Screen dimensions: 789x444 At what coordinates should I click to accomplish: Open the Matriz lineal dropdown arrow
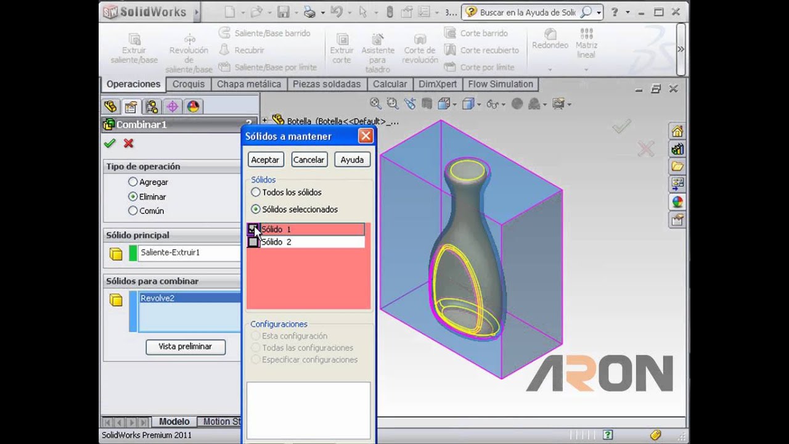point(586,70)
